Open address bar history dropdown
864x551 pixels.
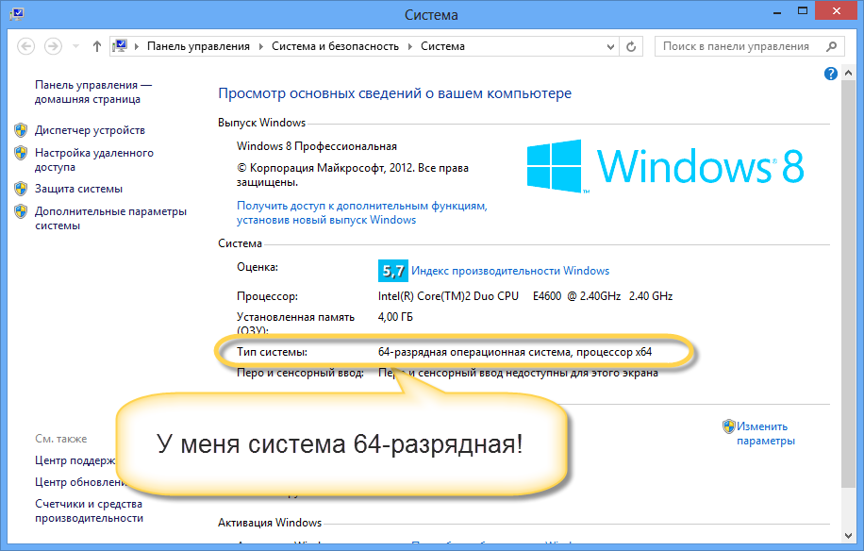(x=610, y=47)
